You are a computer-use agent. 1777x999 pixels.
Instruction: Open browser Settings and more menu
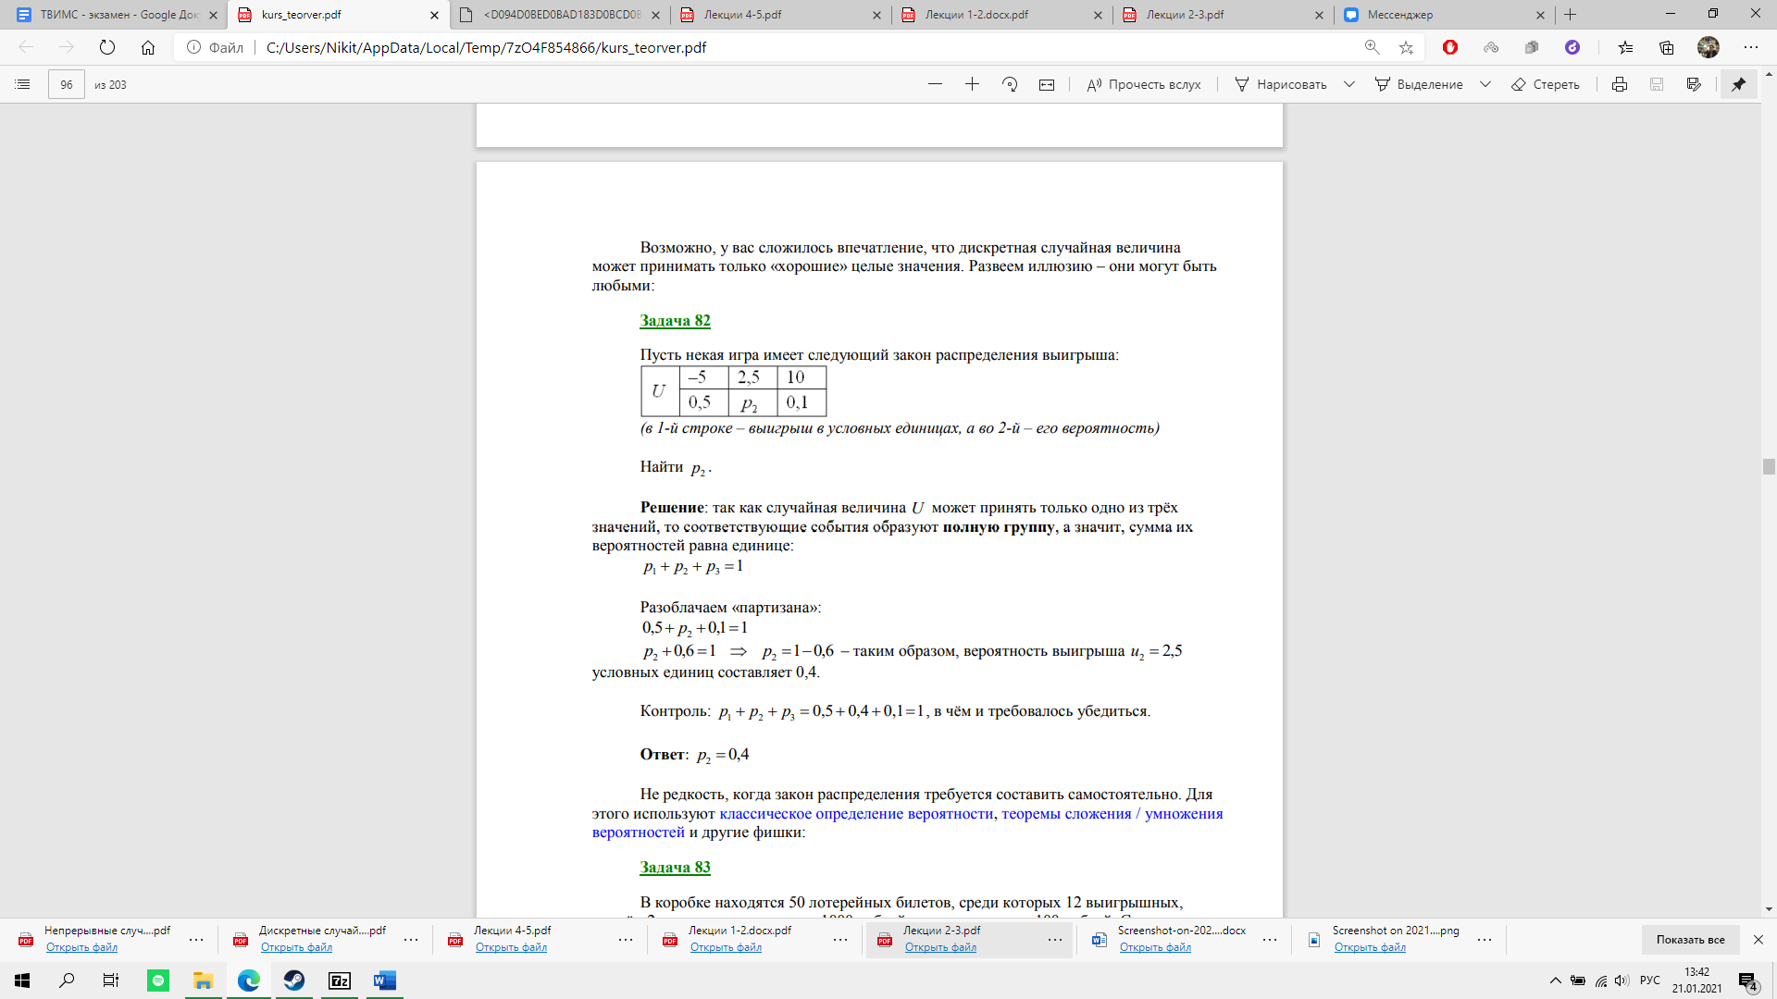pyautogui.click(x=1750, y=47)
